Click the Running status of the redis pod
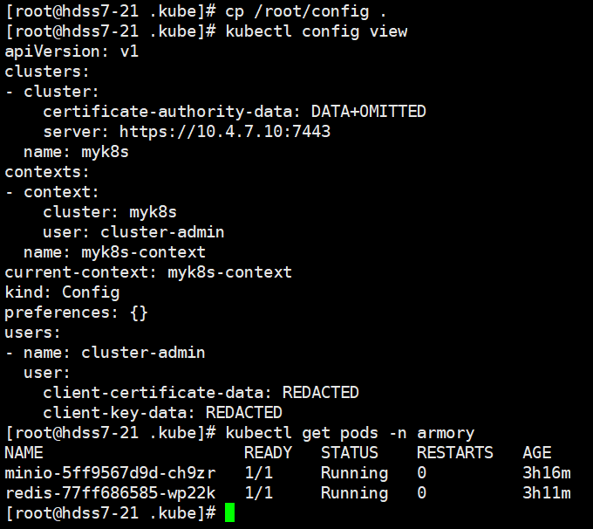 [354, 493]
